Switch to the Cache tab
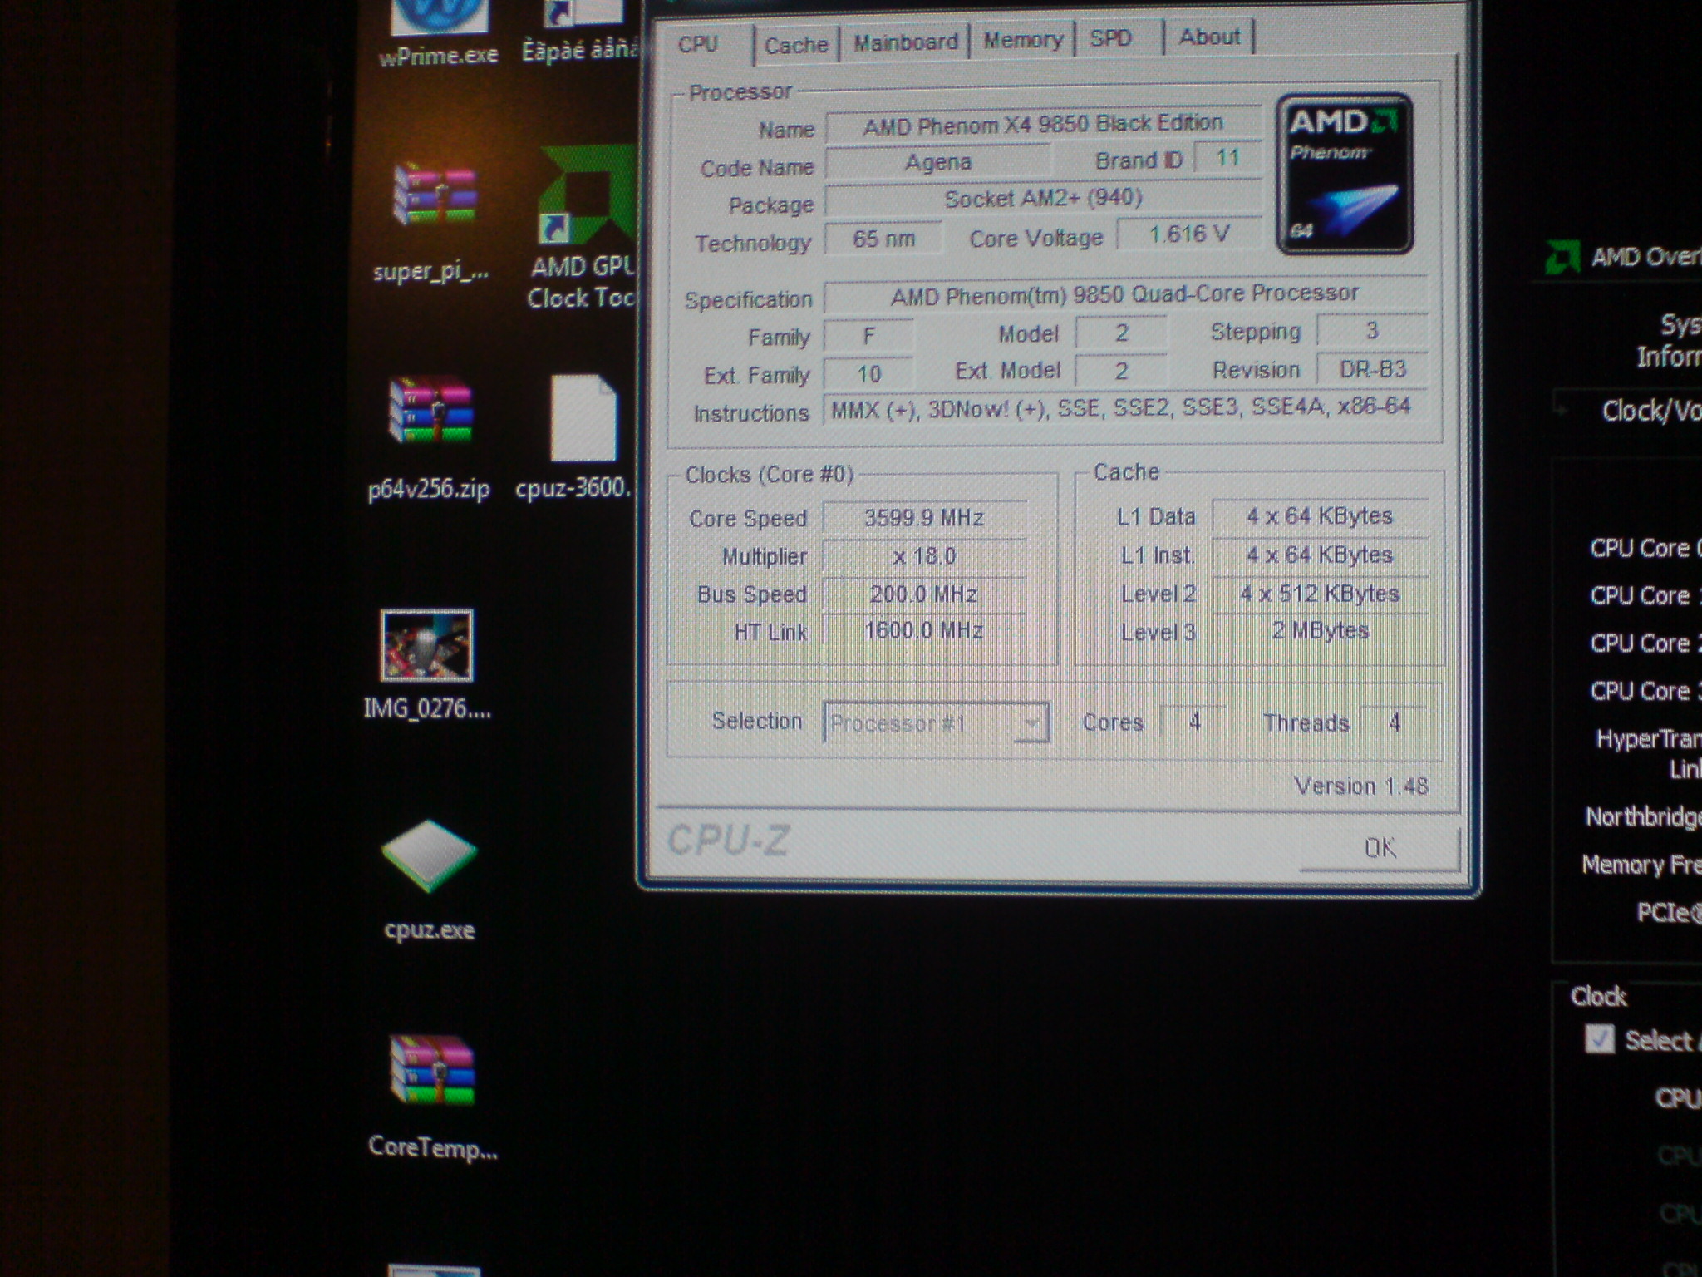The height and width of the screenshot is (1277, 1702). 796,44
